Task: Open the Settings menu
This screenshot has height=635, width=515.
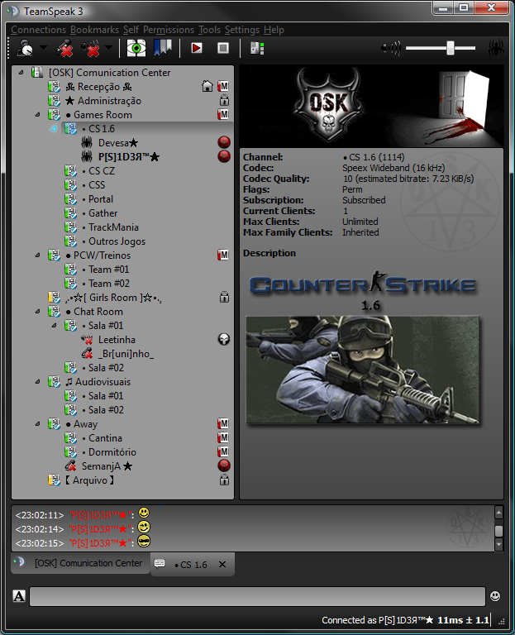Action: tap(242, 30)
